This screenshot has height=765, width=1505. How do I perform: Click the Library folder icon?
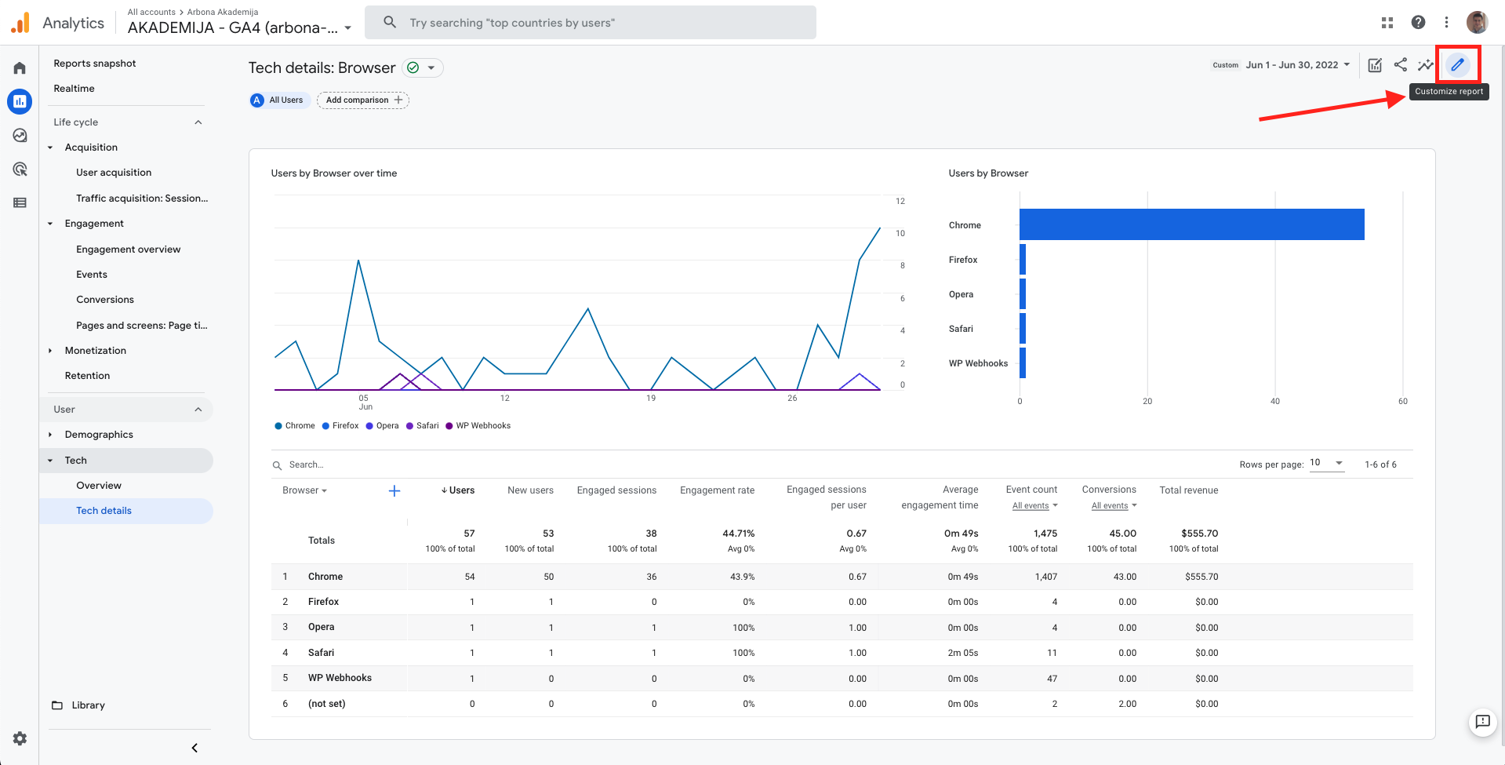pos(57,705)
